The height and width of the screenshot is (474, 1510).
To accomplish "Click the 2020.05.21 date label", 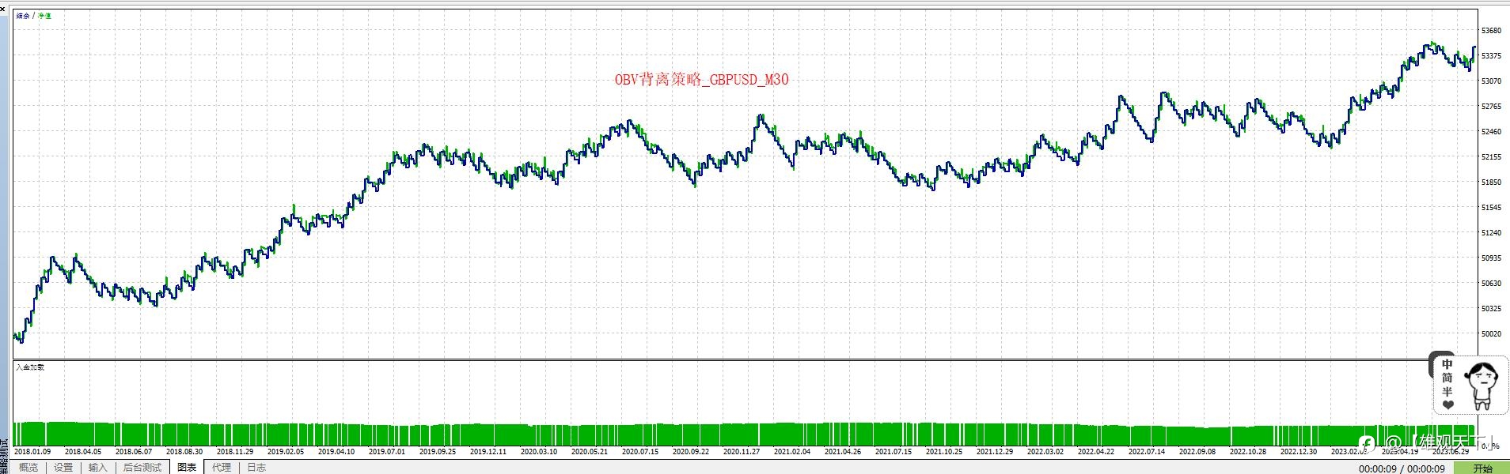I will [x=590, y=452].
